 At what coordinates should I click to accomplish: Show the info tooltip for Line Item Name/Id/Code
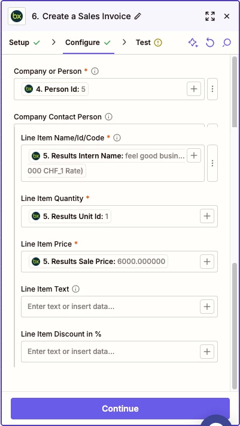tap(117, 138)
